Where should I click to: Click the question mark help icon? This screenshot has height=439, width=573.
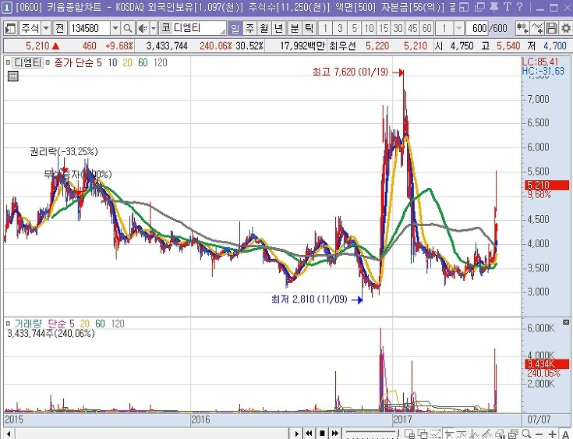[520, 7]
